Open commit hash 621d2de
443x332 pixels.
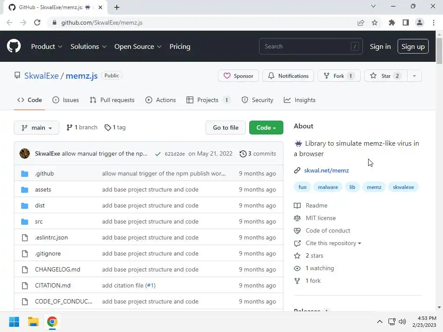point(175,154)
